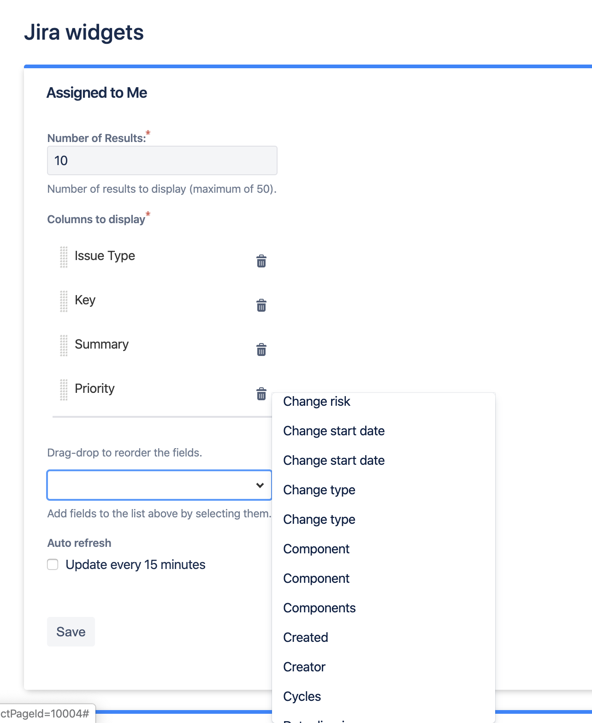Open the add-fields dropdown box
592x723 pixels.
159,485
